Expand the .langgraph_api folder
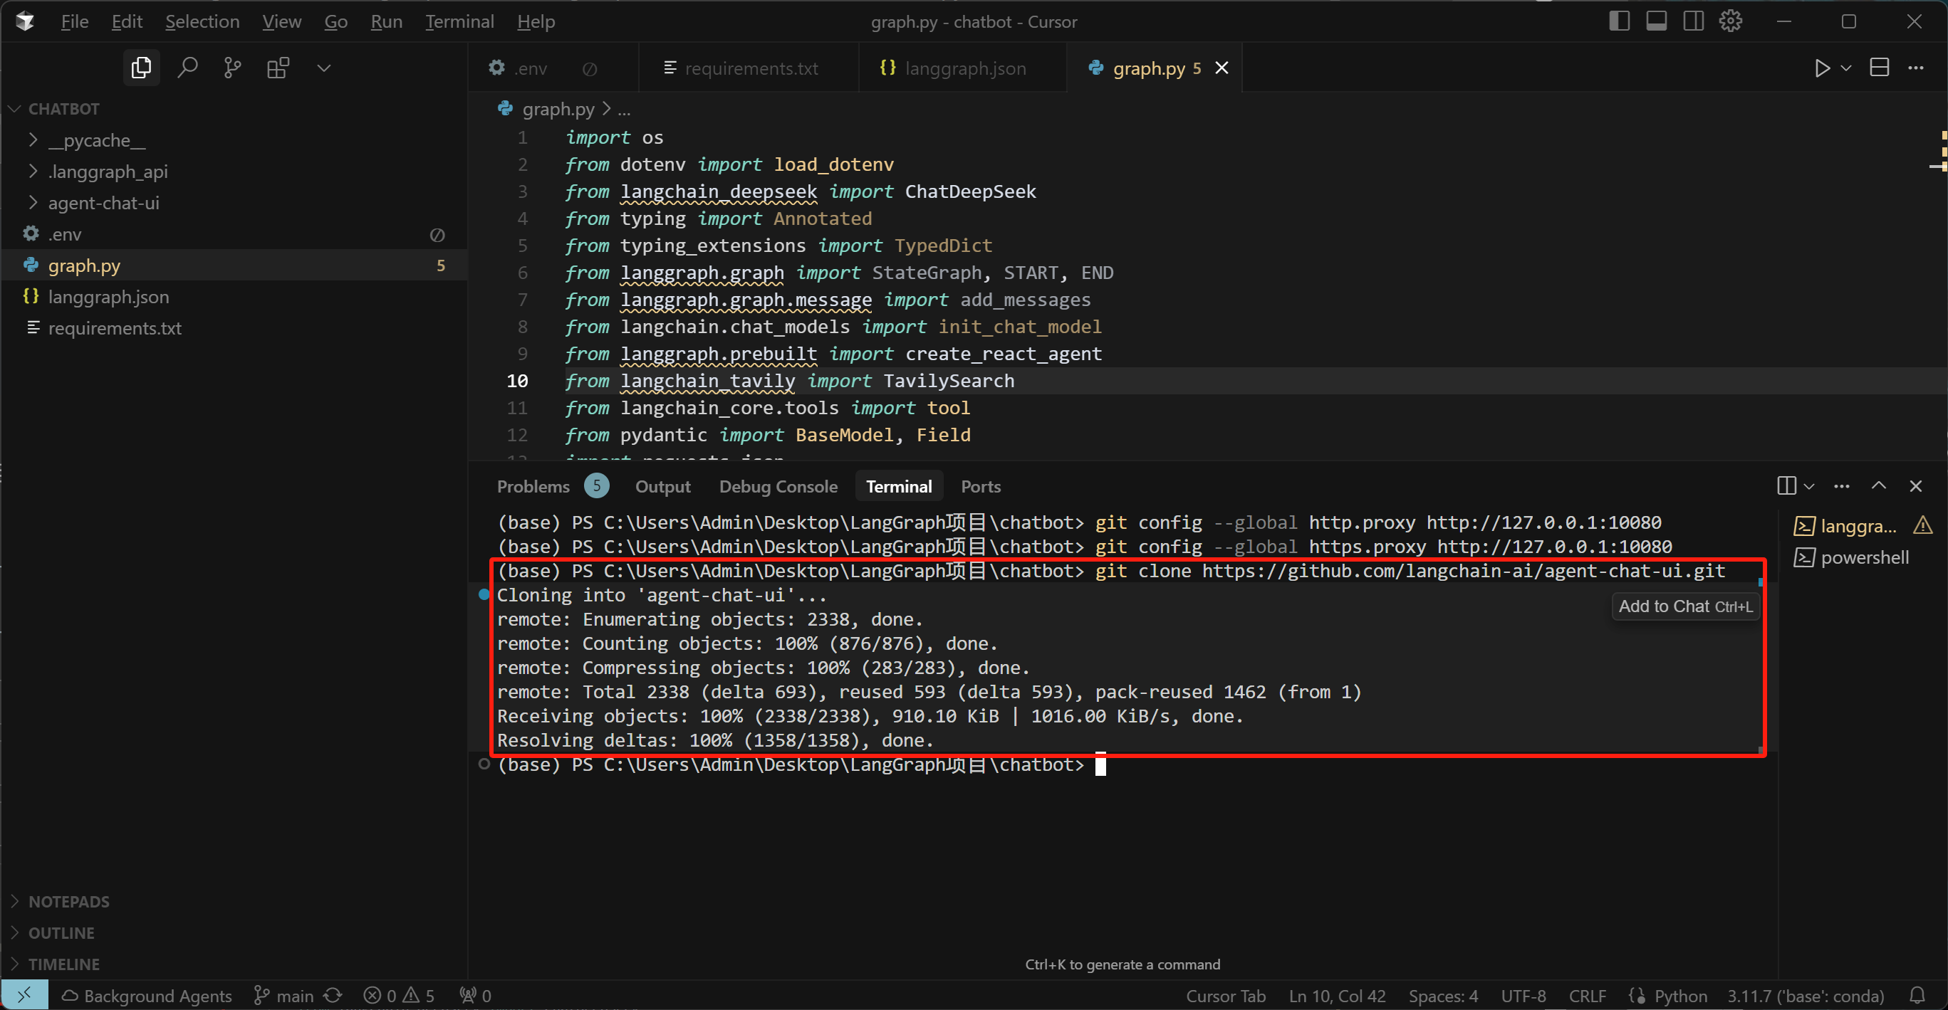Viewport: 1948px width, 1010px height. point(234,172)
